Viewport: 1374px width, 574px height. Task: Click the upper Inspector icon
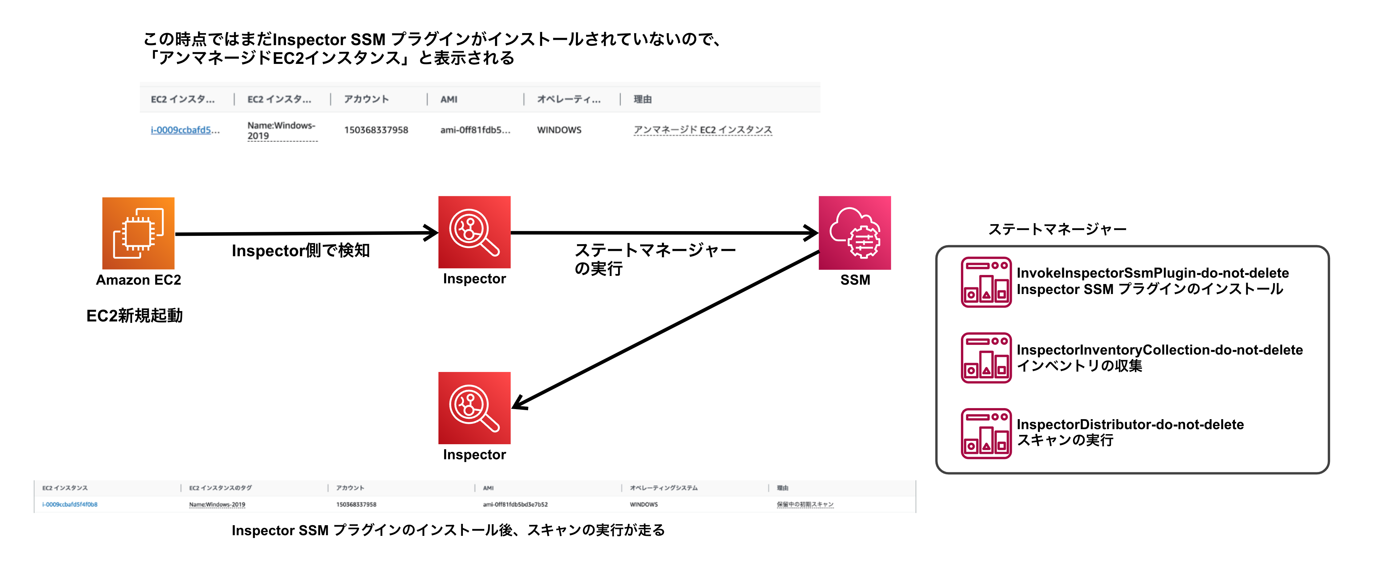(x=474, y=232)
